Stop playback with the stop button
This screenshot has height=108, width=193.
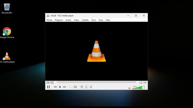(x=60, y=87)
